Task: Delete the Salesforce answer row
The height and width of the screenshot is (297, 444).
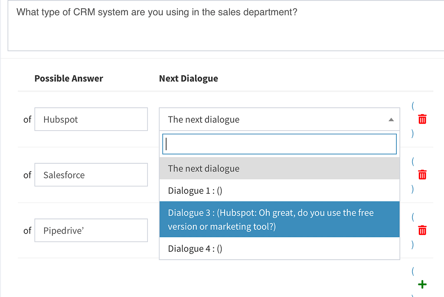Action: (422, 175)
